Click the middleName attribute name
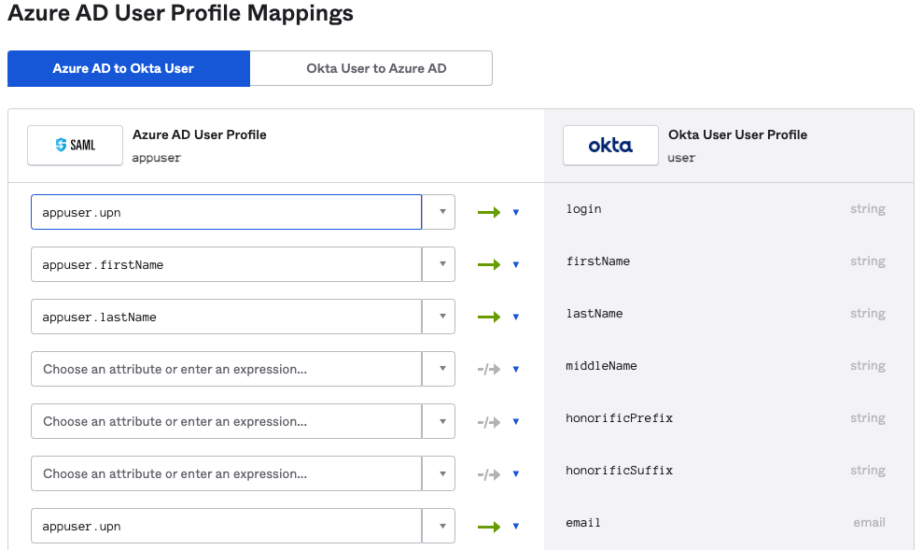 (x=601, y=366)
